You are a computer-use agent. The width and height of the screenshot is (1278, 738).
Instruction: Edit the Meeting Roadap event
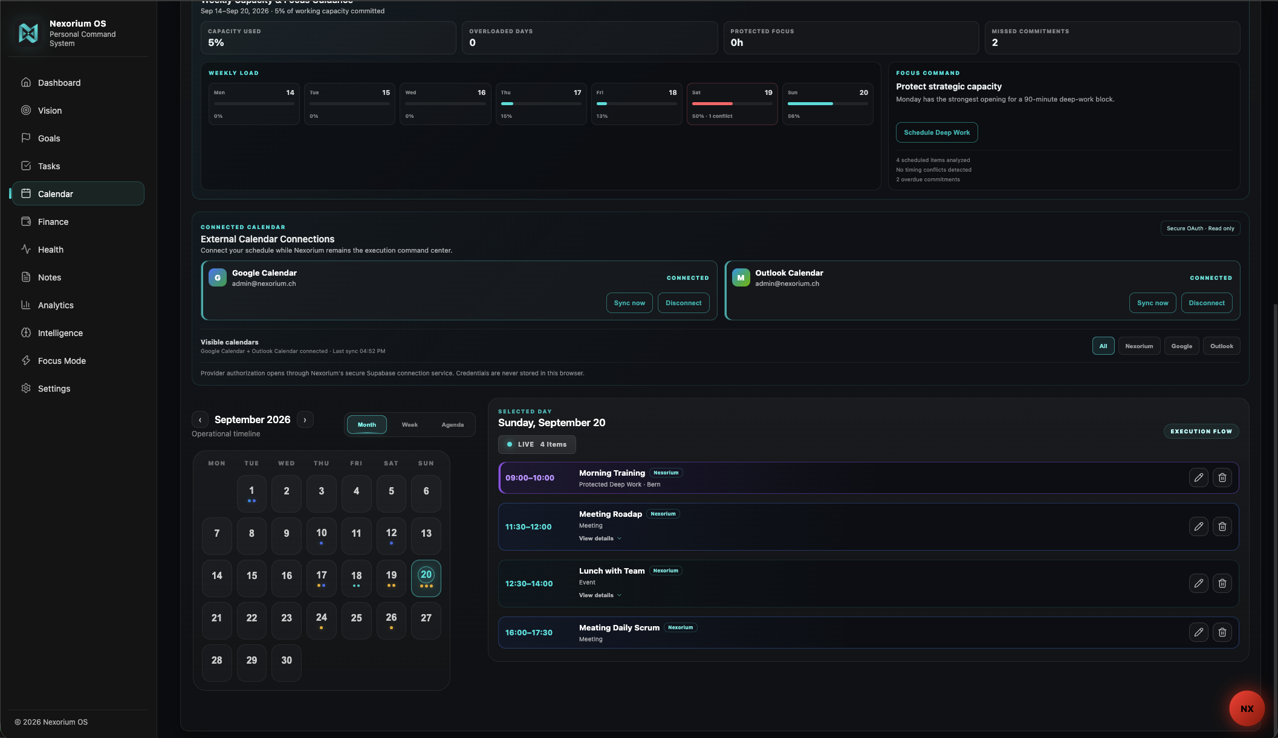pos(1198,526)
